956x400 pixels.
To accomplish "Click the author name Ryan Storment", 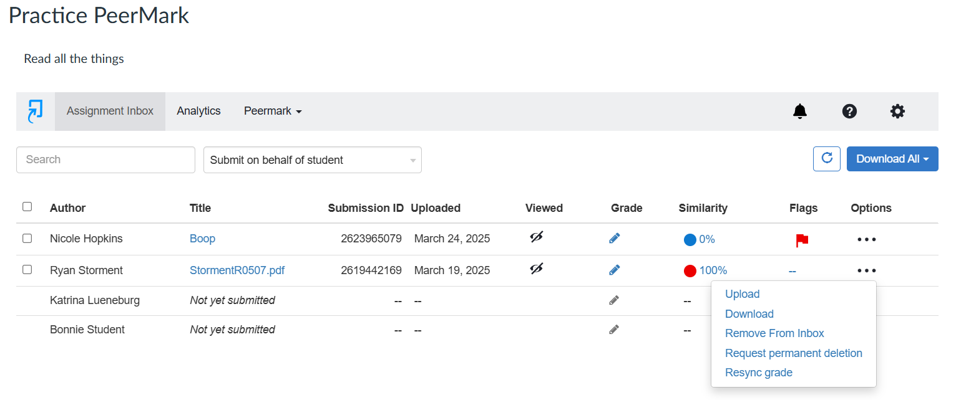I will [x=86, y=270].
